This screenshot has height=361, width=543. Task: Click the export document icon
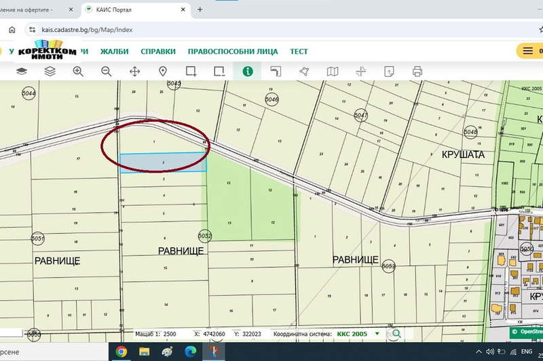pos(389,72)
